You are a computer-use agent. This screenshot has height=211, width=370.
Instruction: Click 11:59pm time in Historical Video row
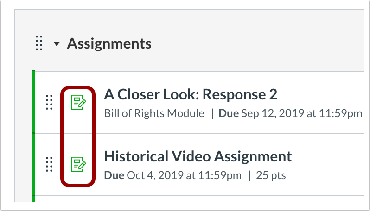point(219,175)
